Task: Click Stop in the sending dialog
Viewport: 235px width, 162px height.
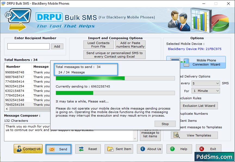Action: 165,124
